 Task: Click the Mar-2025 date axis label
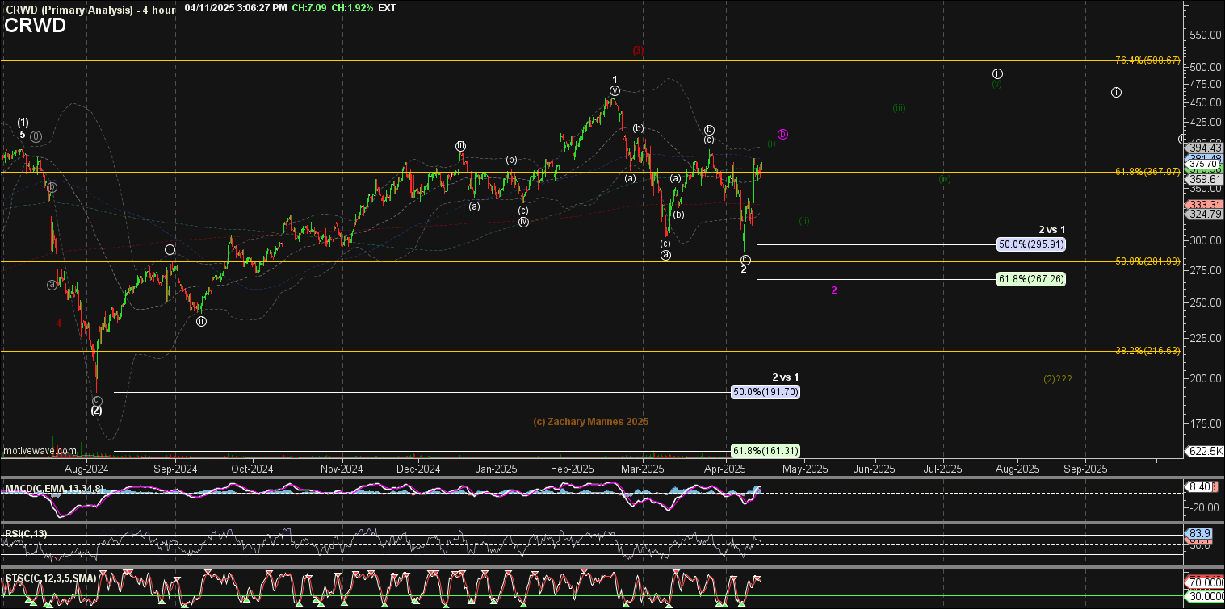coord(642,469)
